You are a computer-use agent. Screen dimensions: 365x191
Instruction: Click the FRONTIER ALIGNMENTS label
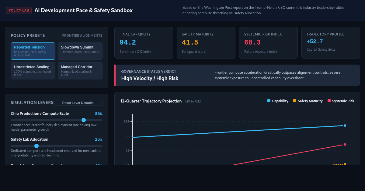click(x=82, y=35)
